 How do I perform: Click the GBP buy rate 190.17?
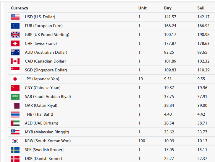click(x=170, y=35)
